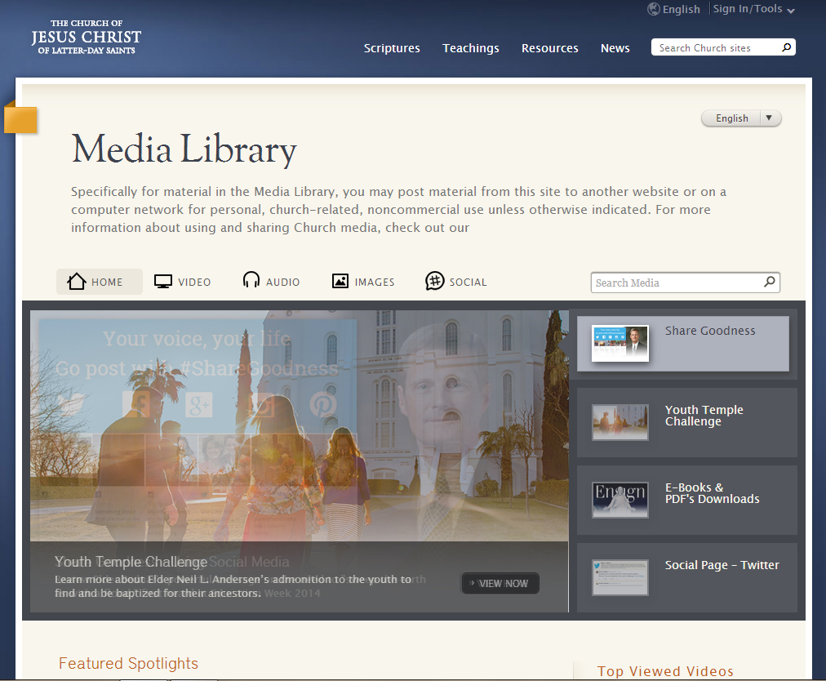The height and width of the screenshot is (681, 826).
Task: Click the News menu item
Action: 615,48
